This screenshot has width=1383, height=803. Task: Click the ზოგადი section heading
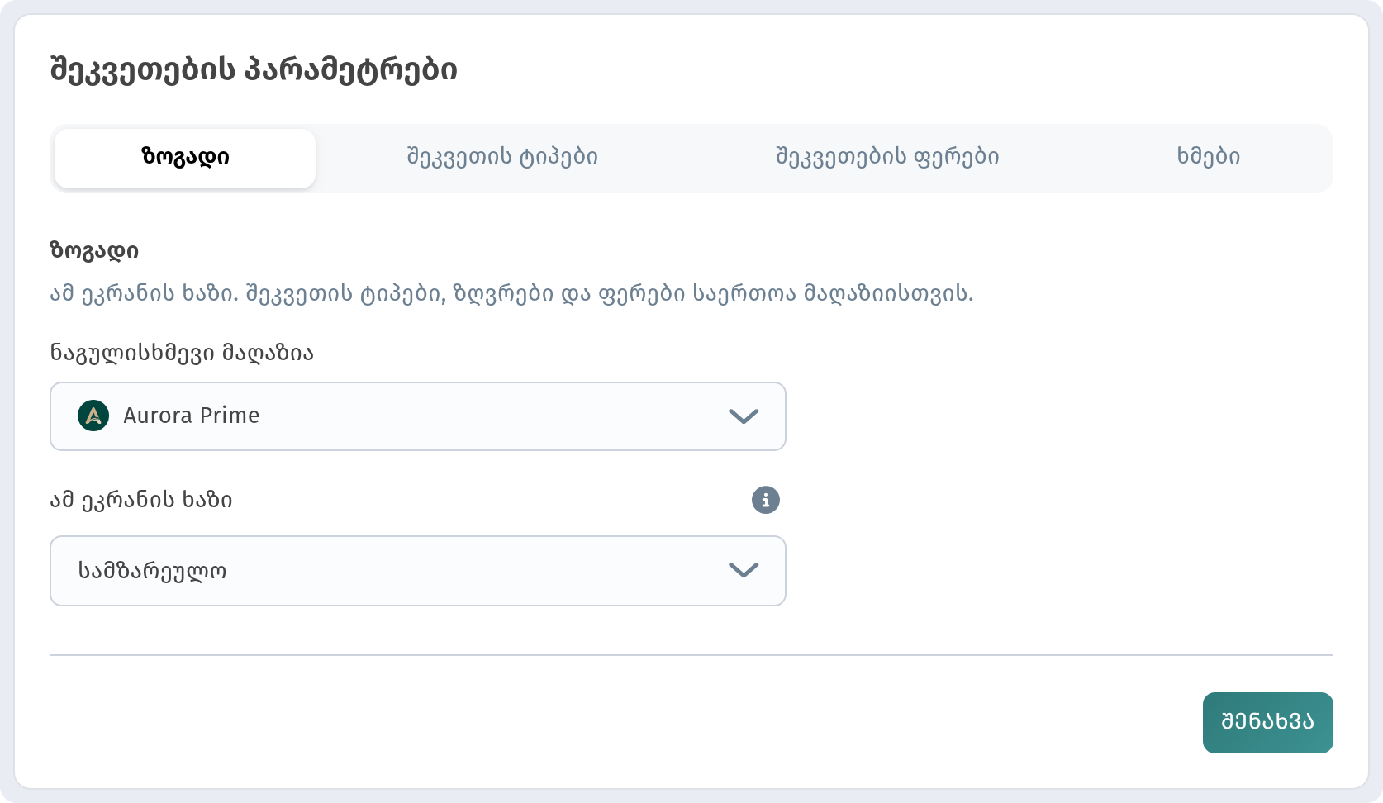(x=94, y=251)
